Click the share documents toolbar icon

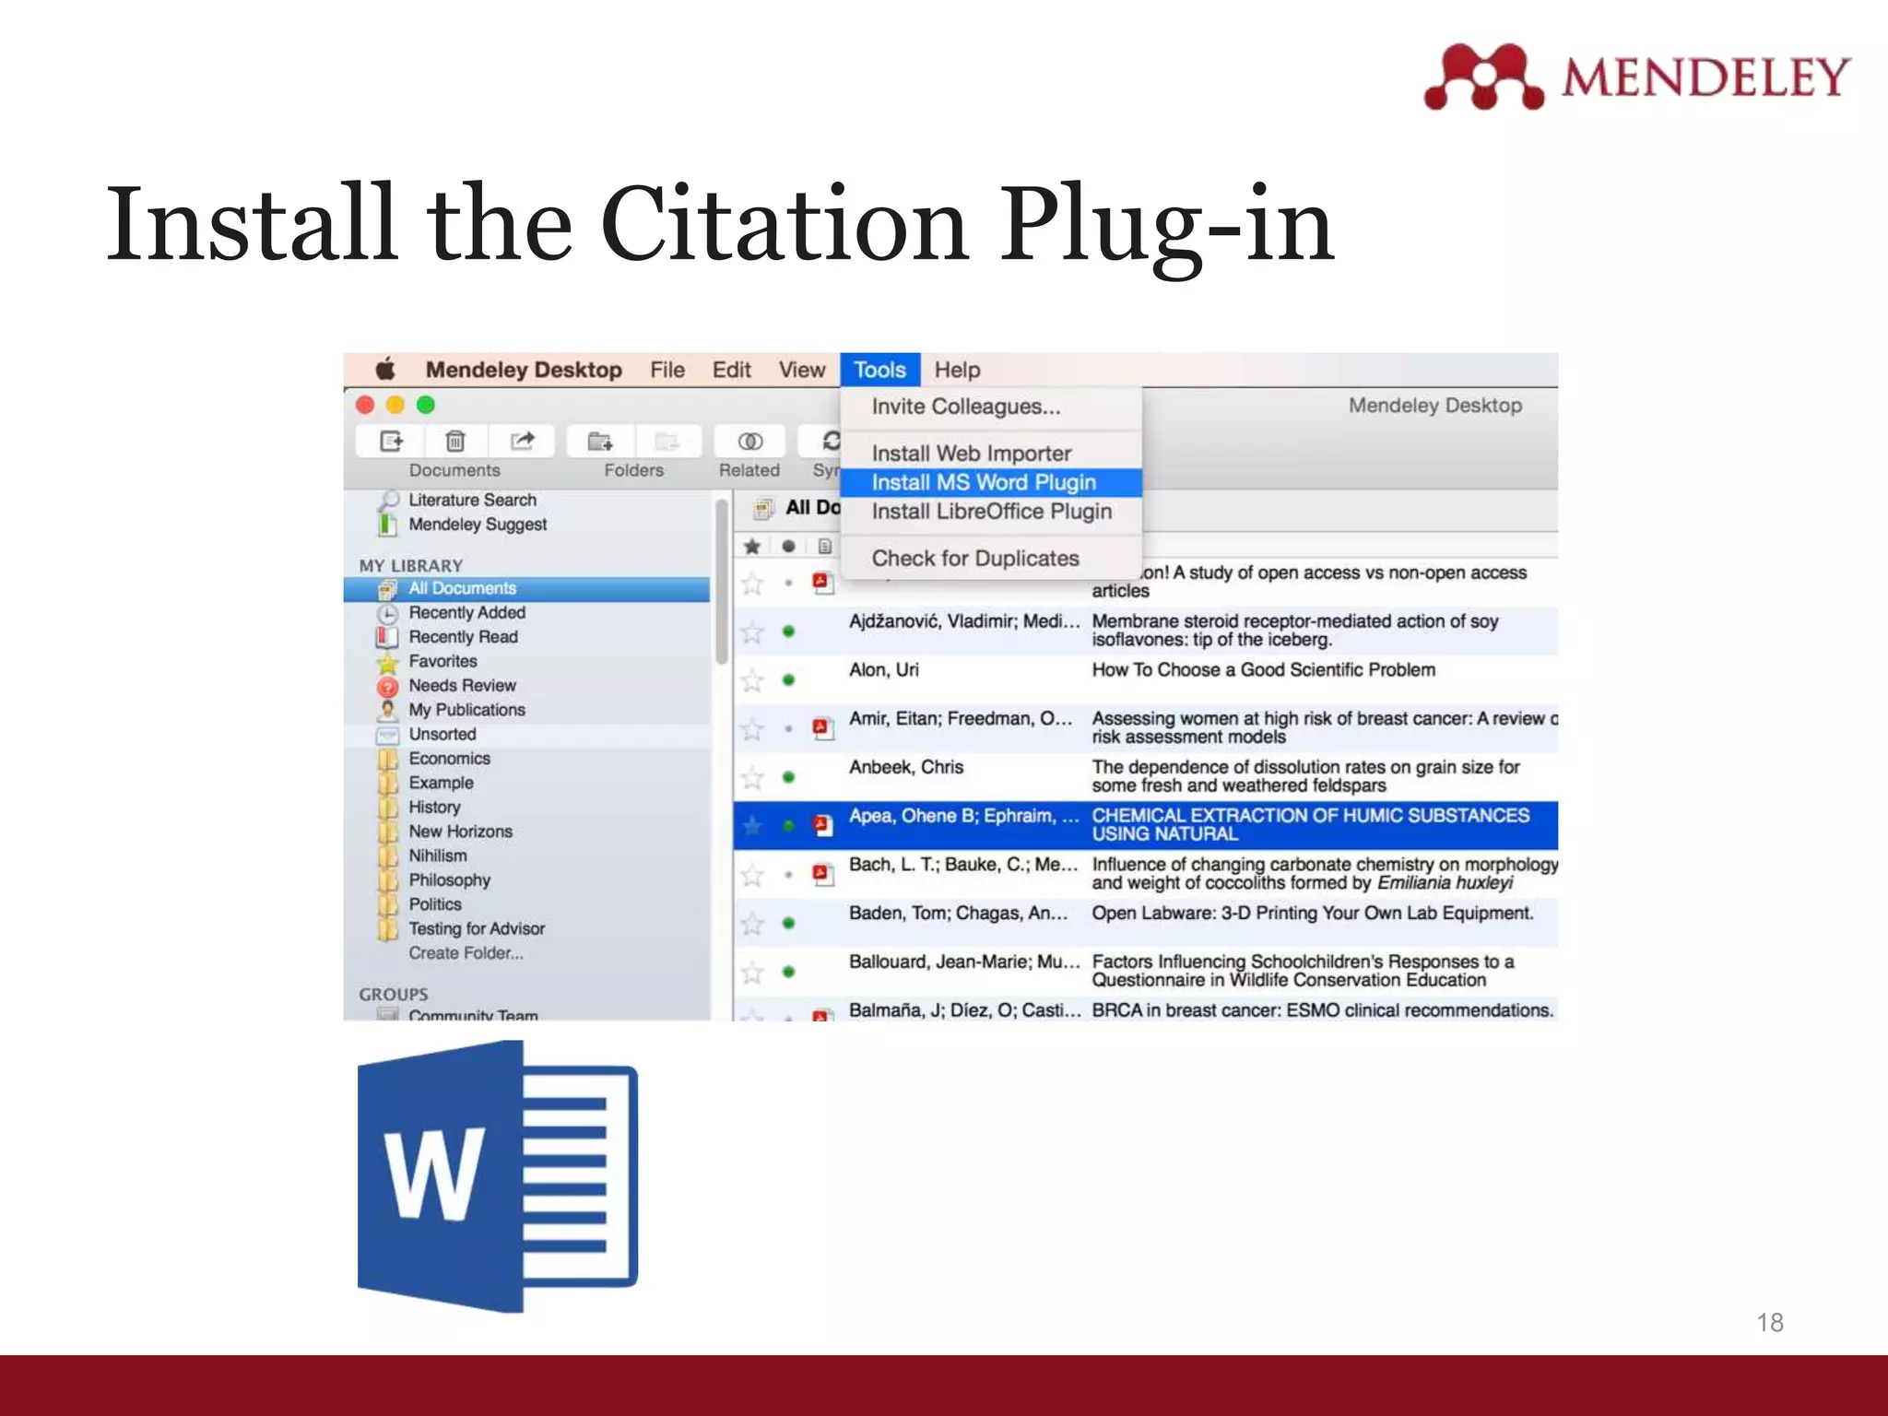click(522, 441)
